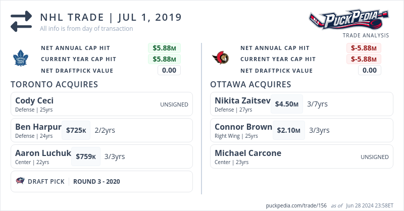Click Ottawa's red current year cap hit value

364,59
